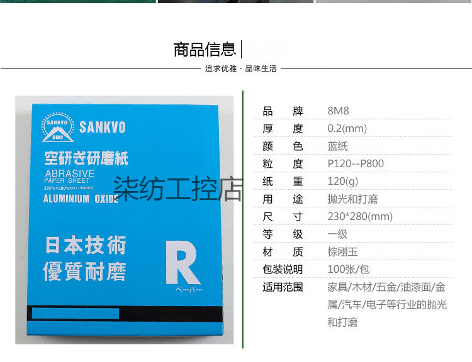Click the grade value 一级
Image resolution: width=472 pixels, height=362 pixels.
coord(337,234)
